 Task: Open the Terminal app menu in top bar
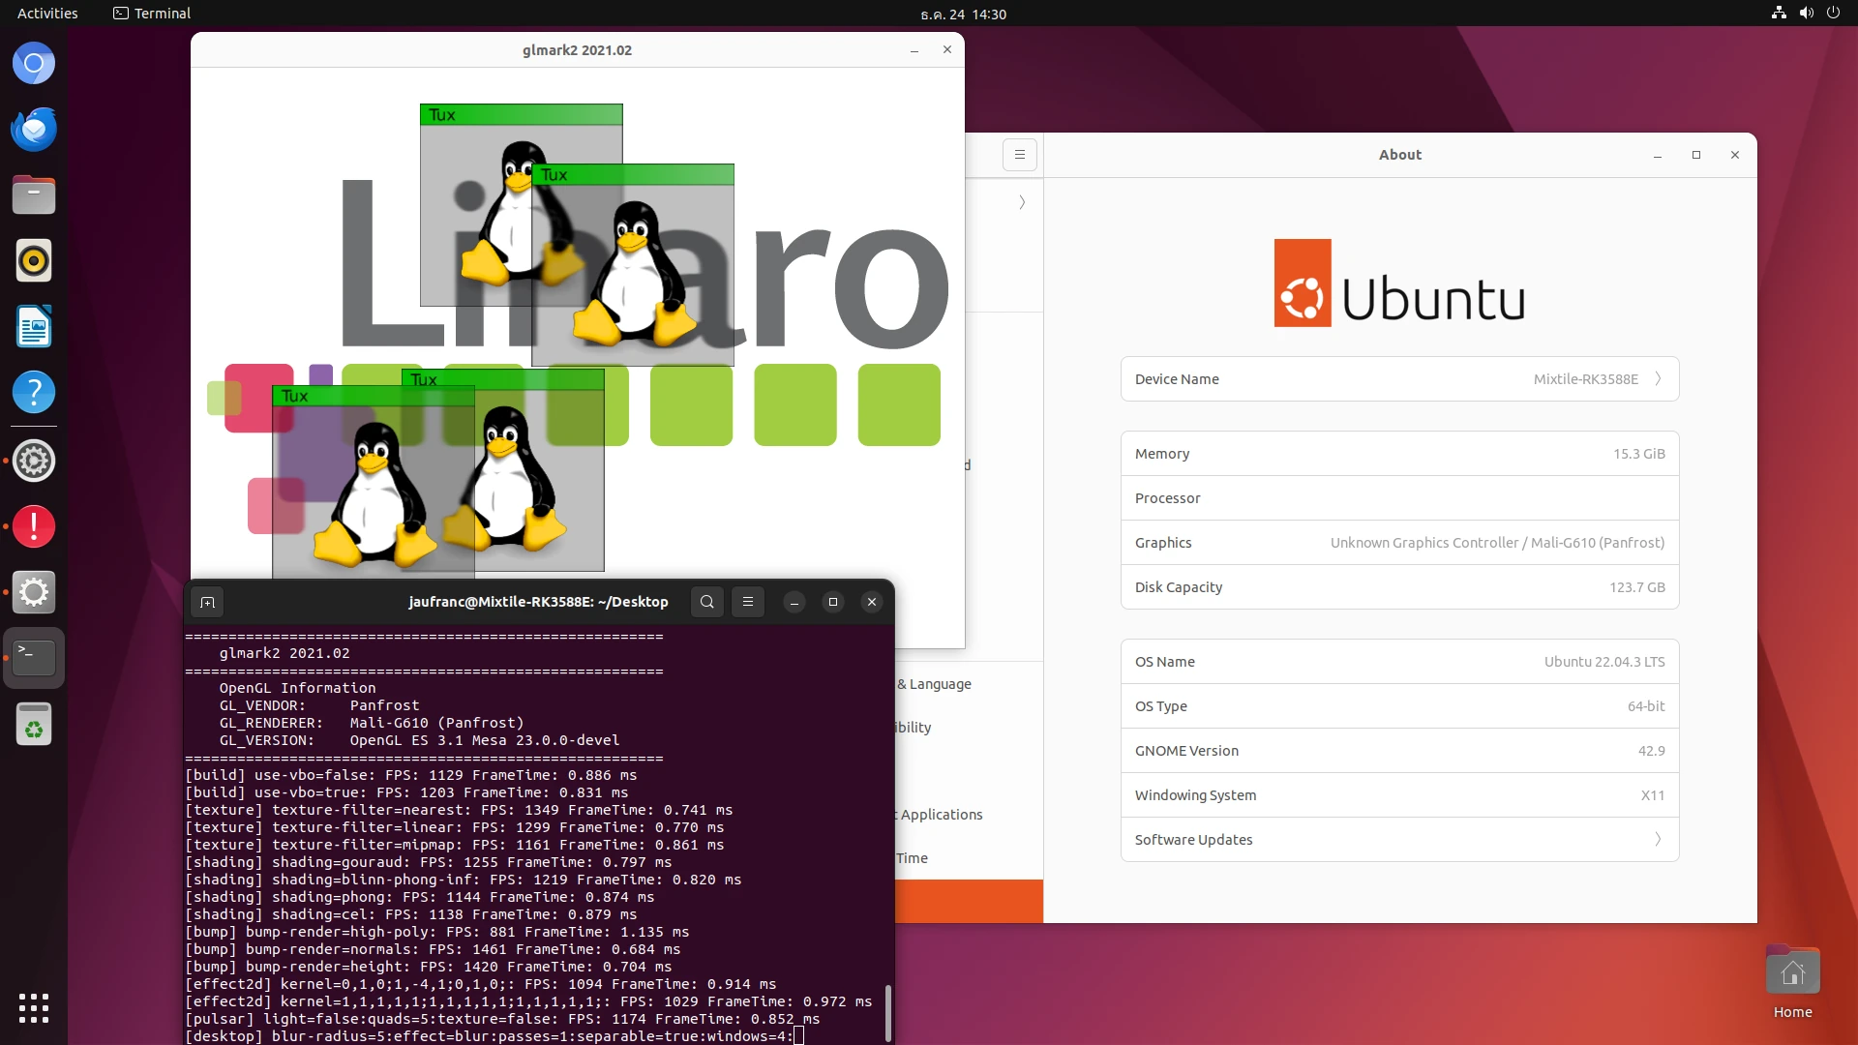click(x=152, y=14)
